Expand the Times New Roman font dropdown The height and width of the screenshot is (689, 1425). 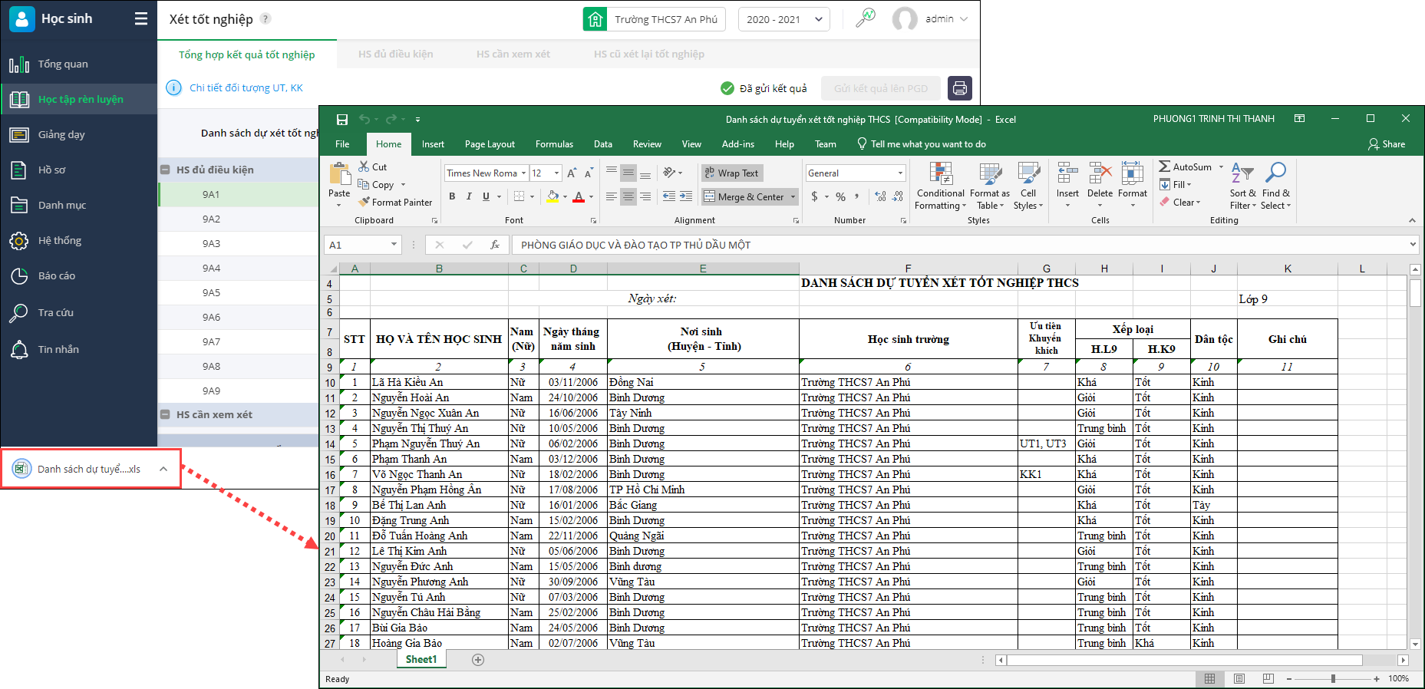[x=523, y=173]
